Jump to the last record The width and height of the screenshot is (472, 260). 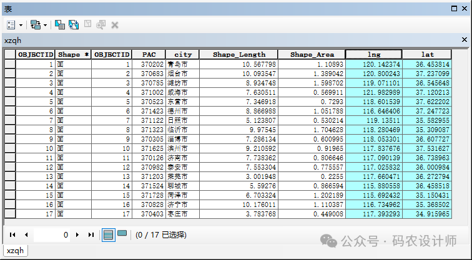(x=91, y=235)
